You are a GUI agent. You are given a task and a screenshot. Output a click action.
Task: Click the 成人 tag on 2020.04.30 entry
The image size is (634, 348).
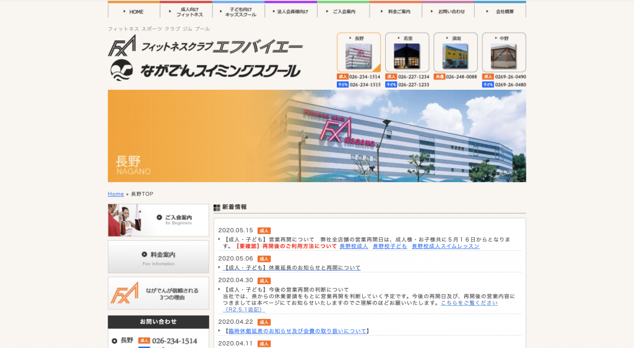[264, 281]
